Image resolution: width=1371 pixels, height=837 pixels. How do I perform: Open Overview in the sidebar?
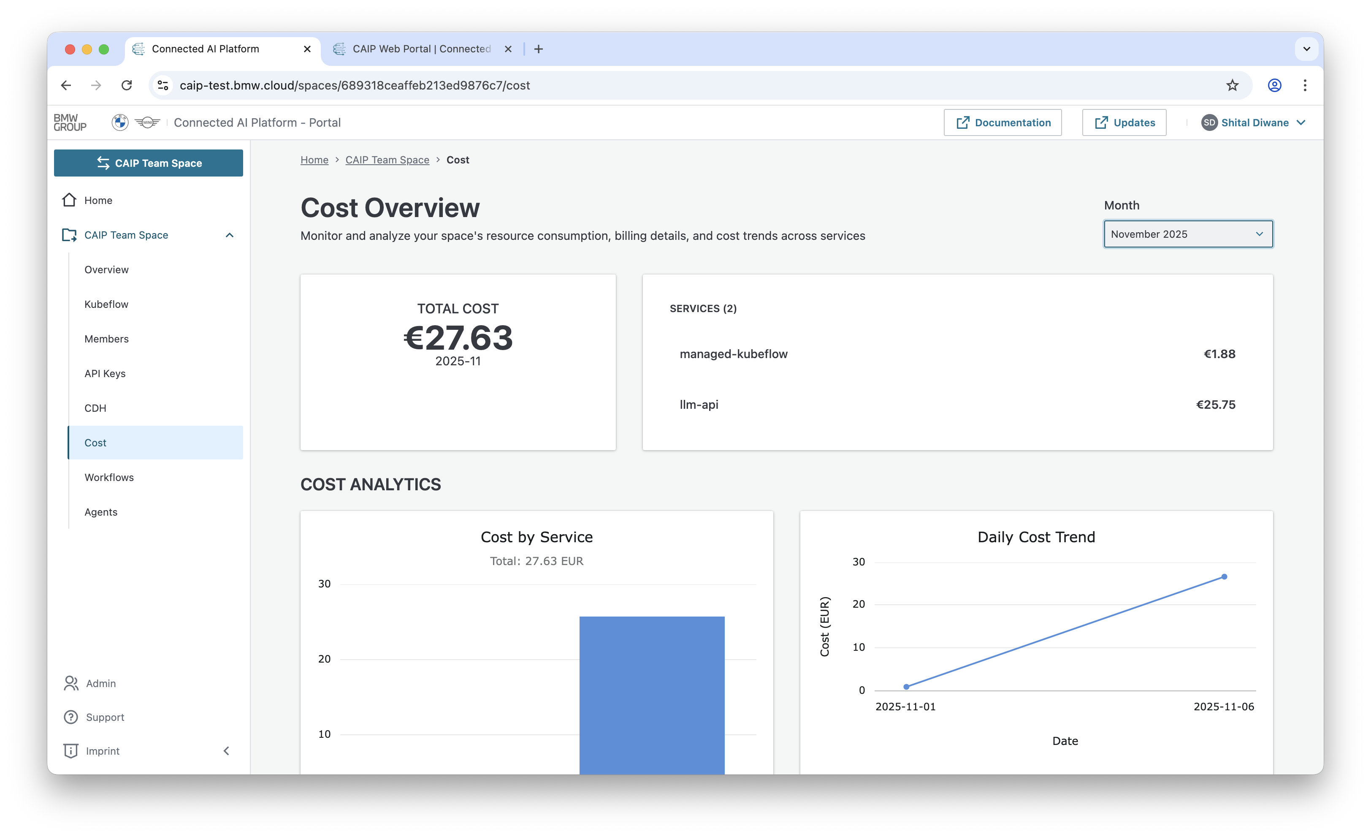pos(106,269)
